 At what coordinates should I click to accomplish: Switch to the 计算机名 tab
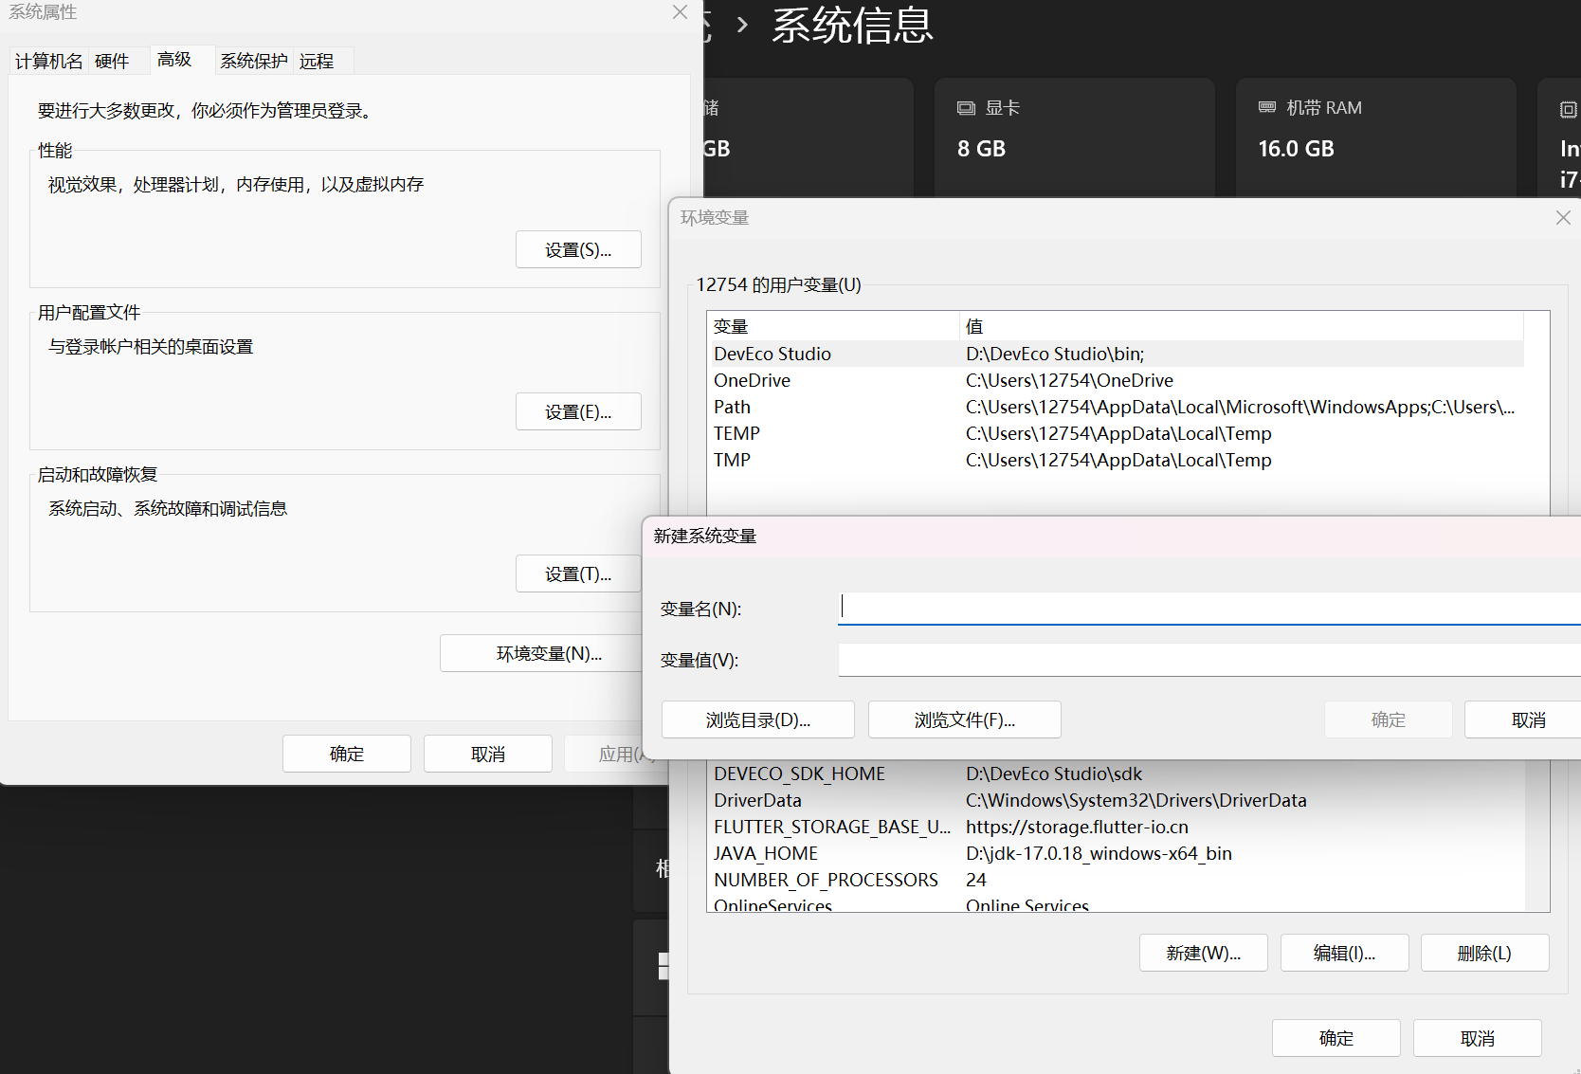pyautogui.click(x=48, y=61)
